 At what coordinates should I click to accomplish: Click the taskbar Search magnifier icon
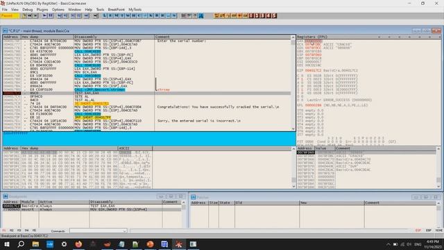coord(21,244)
